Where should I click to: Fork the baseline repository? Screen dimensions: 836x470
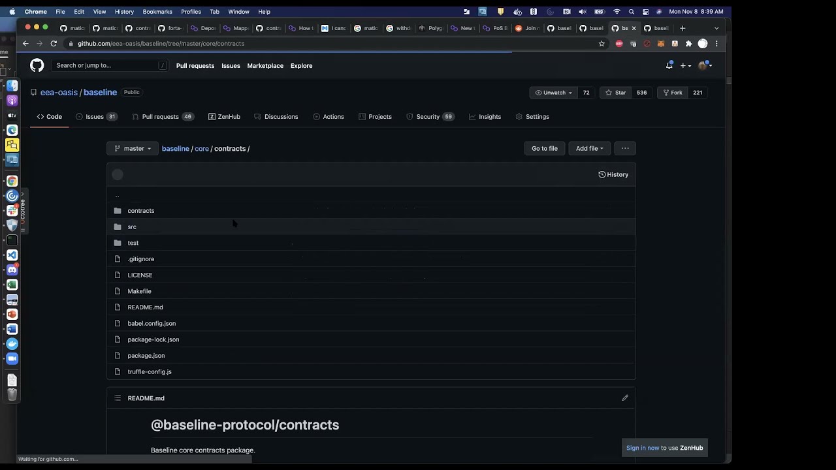click(x=671, y=93)
